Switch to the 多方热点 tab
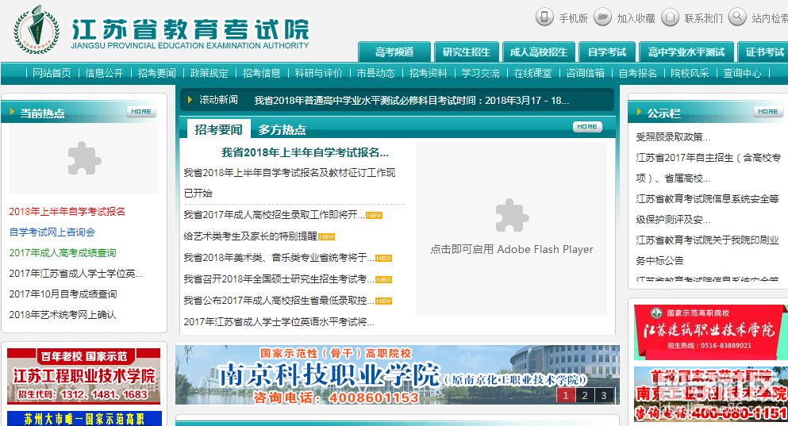The width and height of the screenshot is (788, 426). (x=282, y=129)
